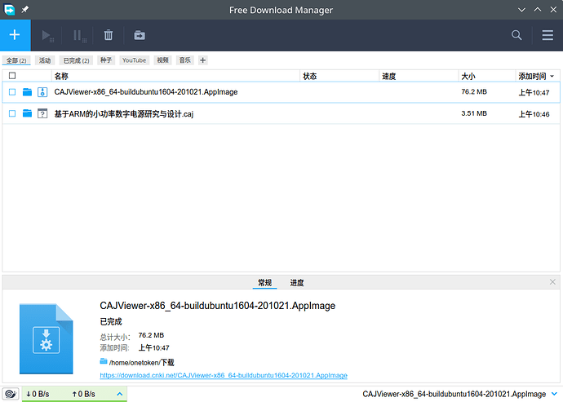
Task: Click the Free Download Manager logo icon
Action: pyautogui.click(x=9, y=10)
